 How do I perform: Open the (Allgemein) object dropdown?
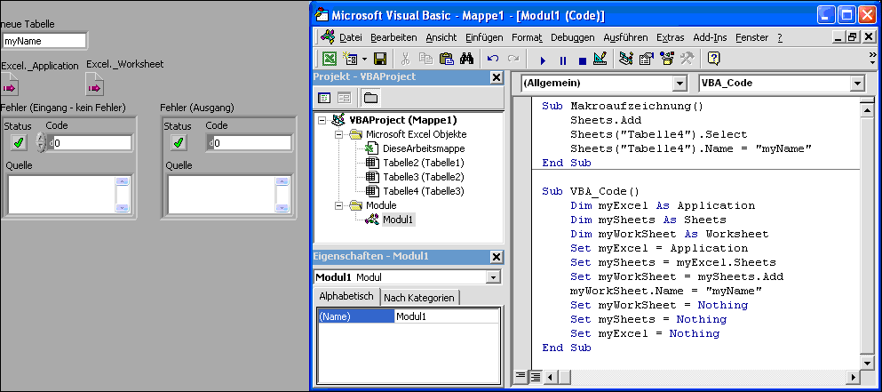679,84
